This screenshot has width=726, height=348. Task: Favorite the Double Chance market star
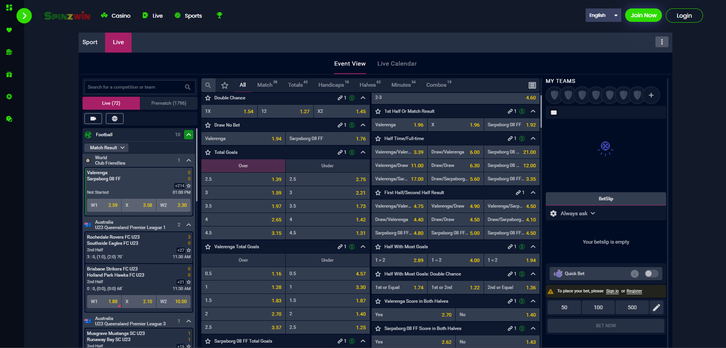(x=208, y=98)
